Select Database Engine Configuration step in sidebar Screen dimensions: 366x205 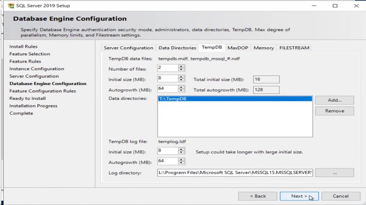click(48, 83)
